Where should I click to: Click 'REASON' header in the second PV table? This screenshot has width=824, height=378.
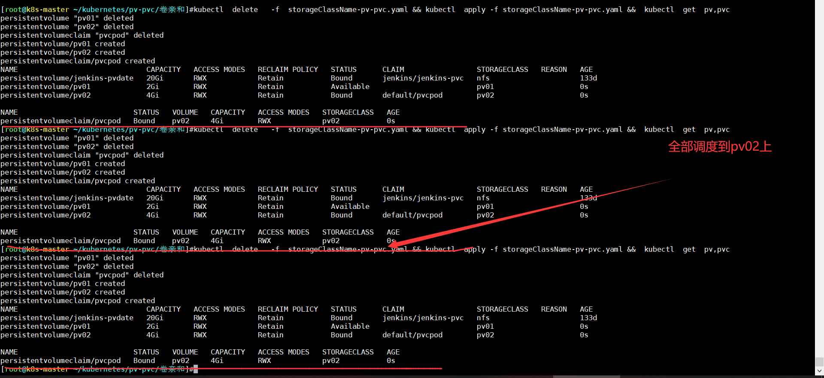(x=554, y=189)
